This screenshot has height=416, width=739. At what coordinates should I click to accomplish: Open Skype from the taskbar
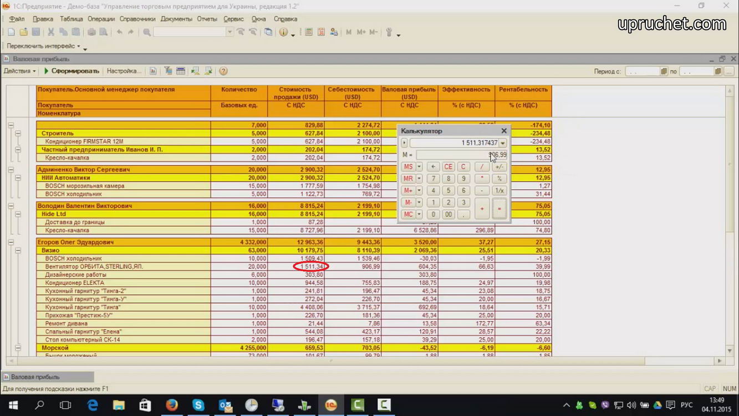click(x=198, y=405)
